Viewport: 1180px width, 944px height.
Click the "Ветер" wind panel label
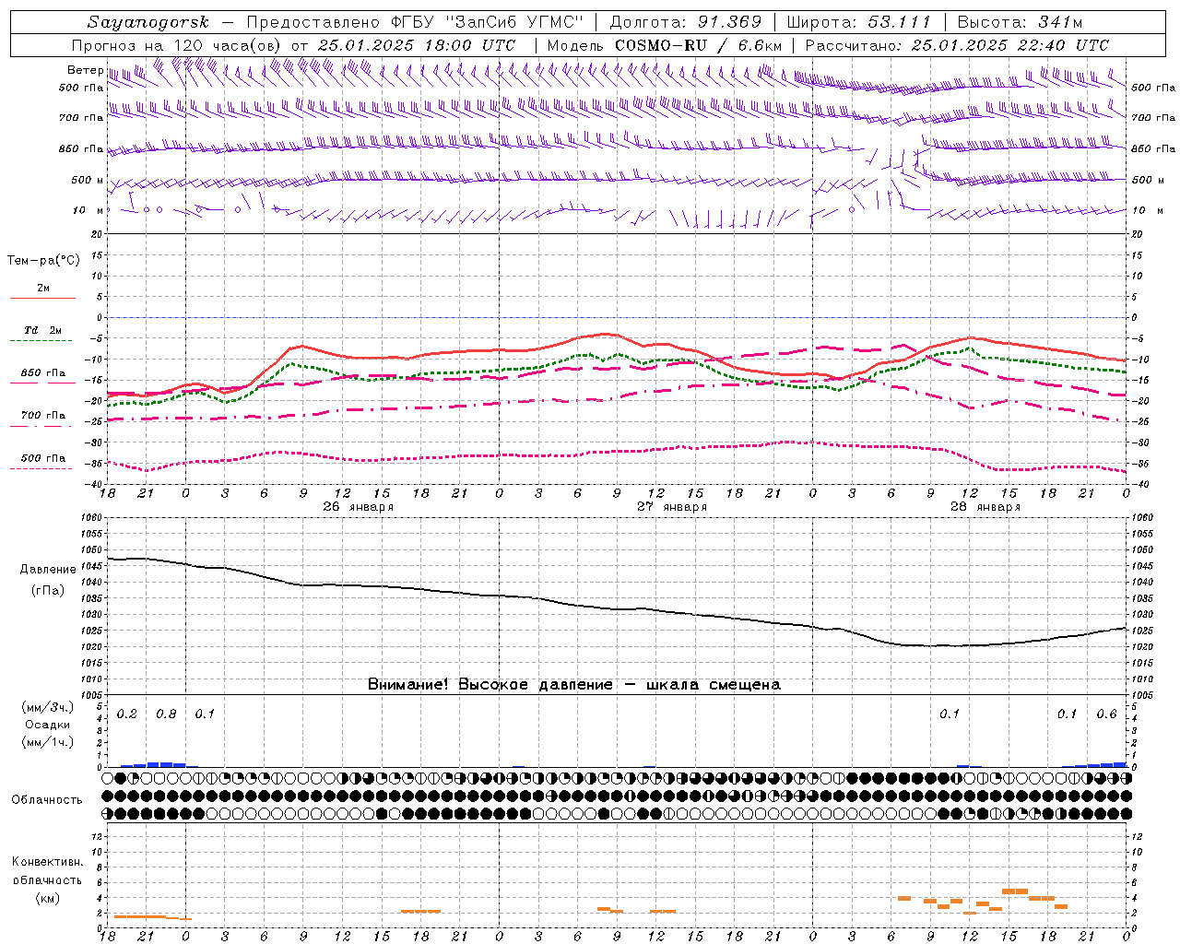point(85,70)
